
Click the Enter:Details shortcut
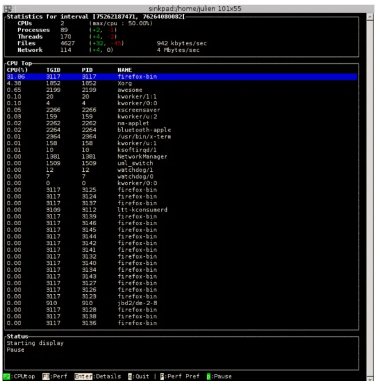pyautogui.click(x=98, y=376)
